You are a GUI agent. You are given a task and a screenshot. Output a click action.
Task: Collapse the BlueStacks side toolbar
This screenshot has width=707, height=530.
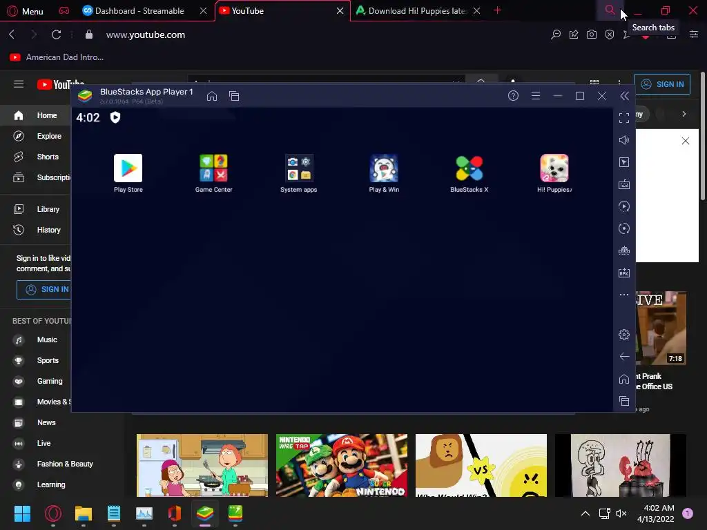pos(624,95)
